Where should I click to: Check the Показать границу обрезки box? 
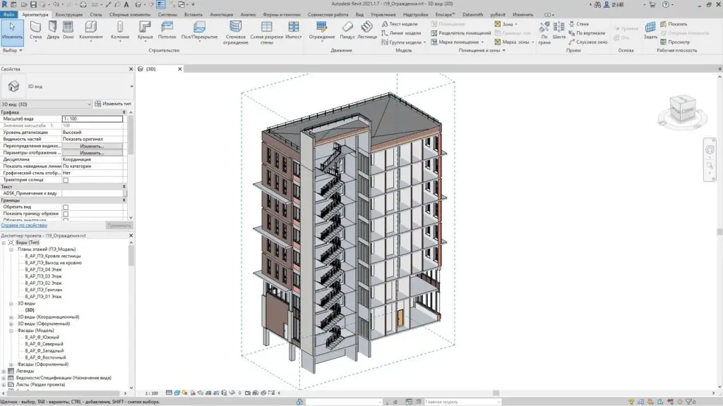point(66,214)
